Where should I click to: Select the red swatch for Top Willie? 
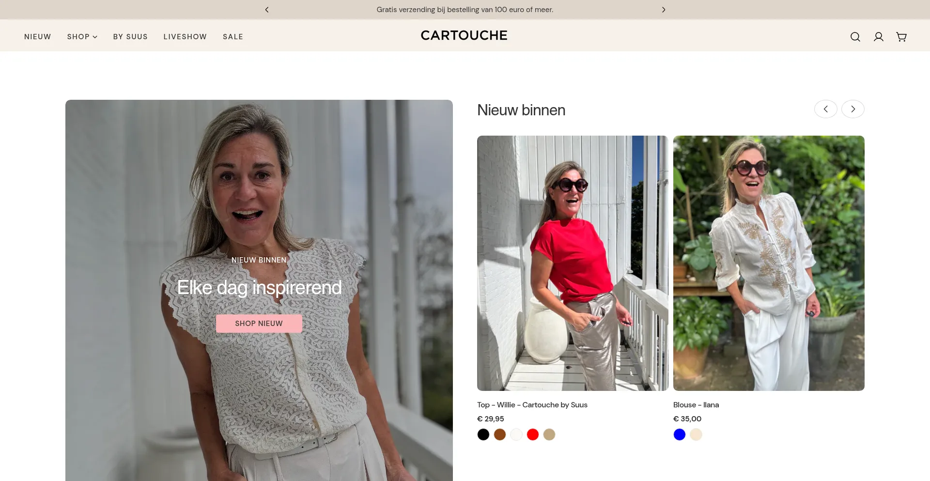coord(533,434)
